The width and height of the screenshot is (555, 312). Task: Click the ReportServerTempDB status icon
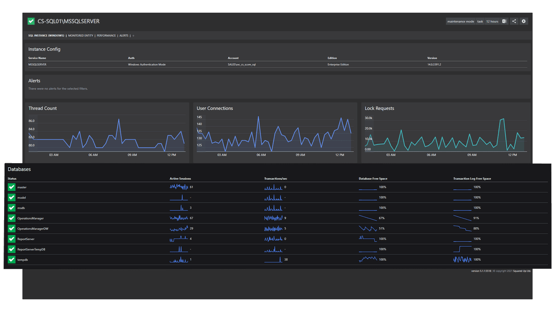point(11,249)
